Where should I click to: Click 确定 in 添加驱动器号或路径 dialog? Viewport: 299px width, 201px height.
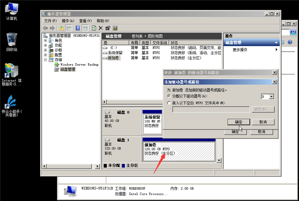click(238, 122)
